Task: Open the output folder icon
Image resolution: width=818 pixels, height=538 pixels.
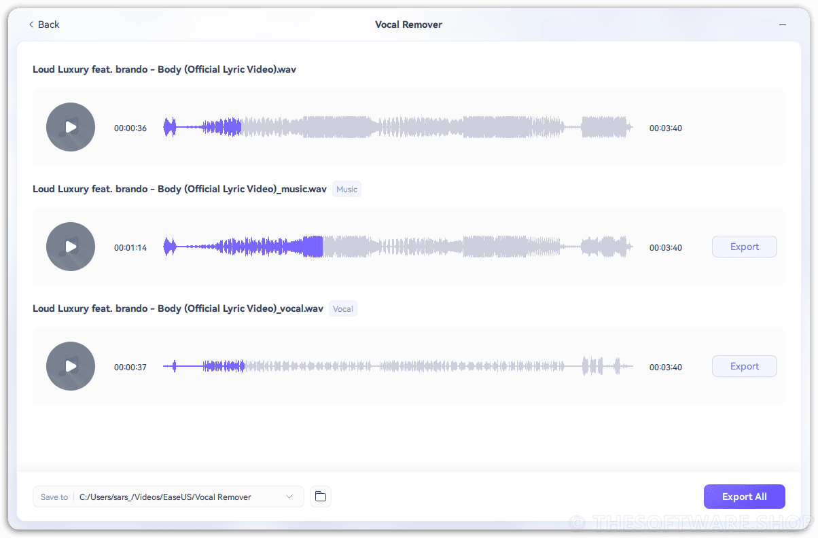Action: tap(321, 497)
